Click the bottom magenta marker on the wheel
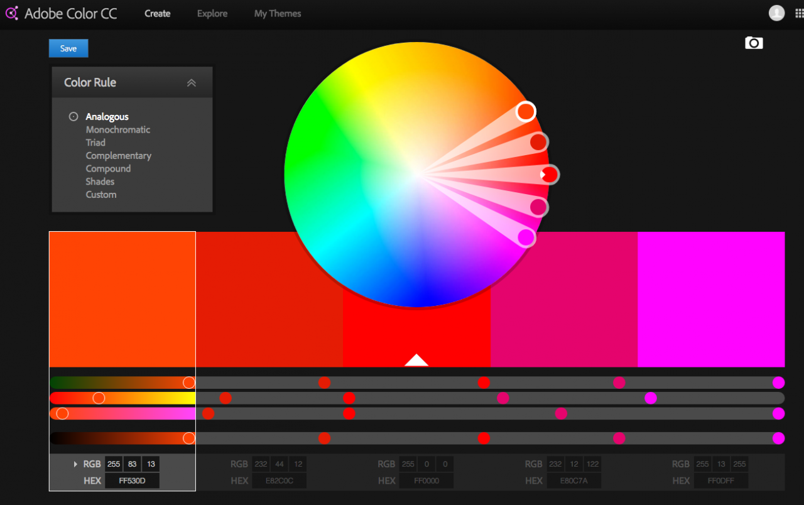This screenshot has width=804, height=505. 526,237
